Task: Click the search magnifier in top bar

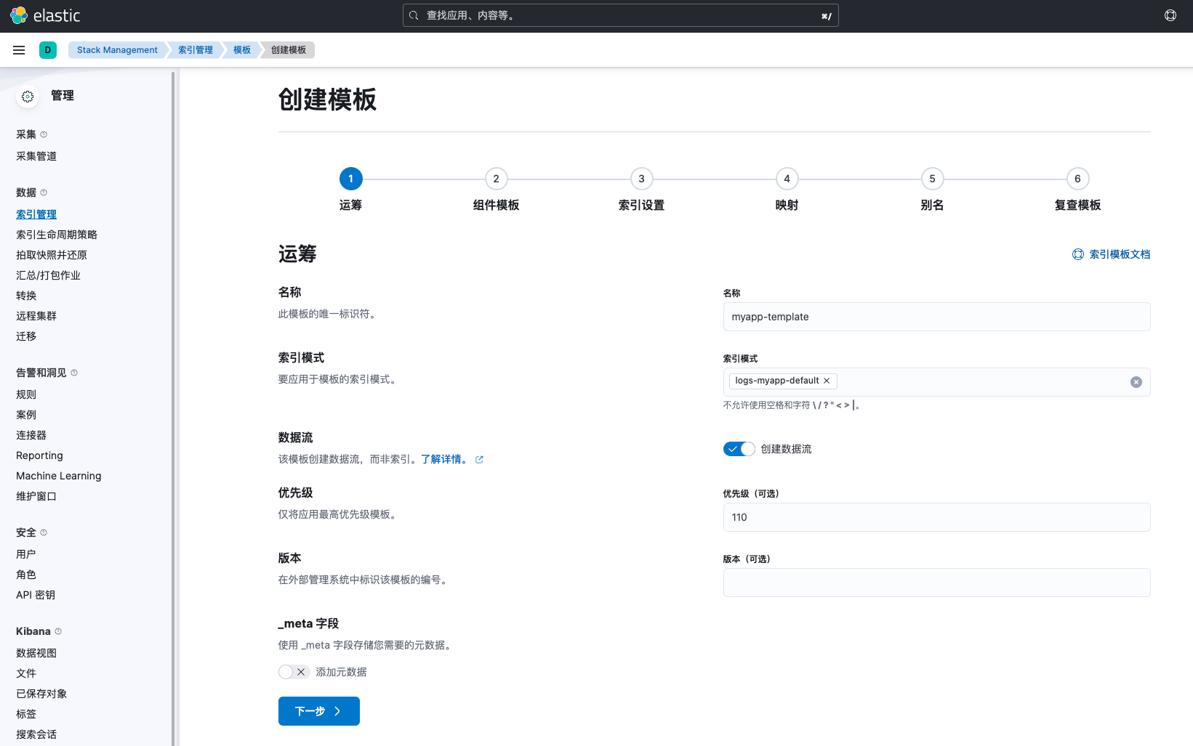Action: pos(414,15)
